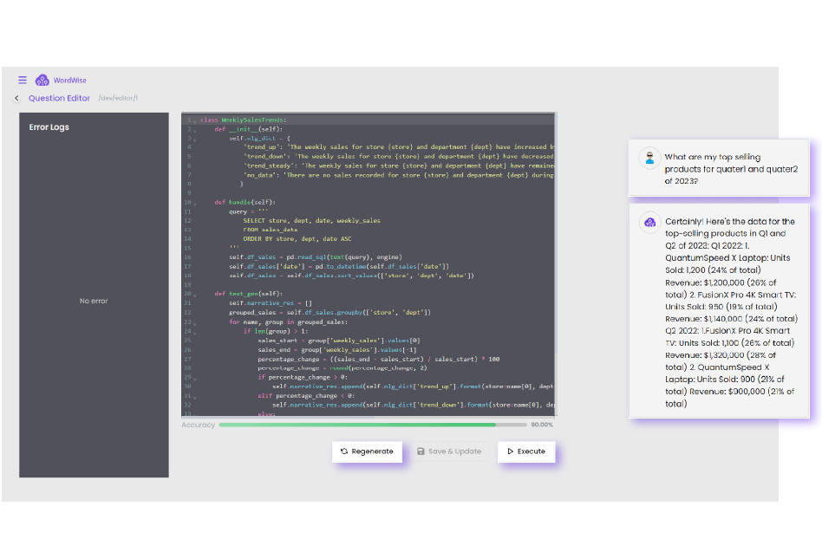
Task: Collapse the class WeeklySalesTrends fold arrow on line 1
Action: click(195, 120)
